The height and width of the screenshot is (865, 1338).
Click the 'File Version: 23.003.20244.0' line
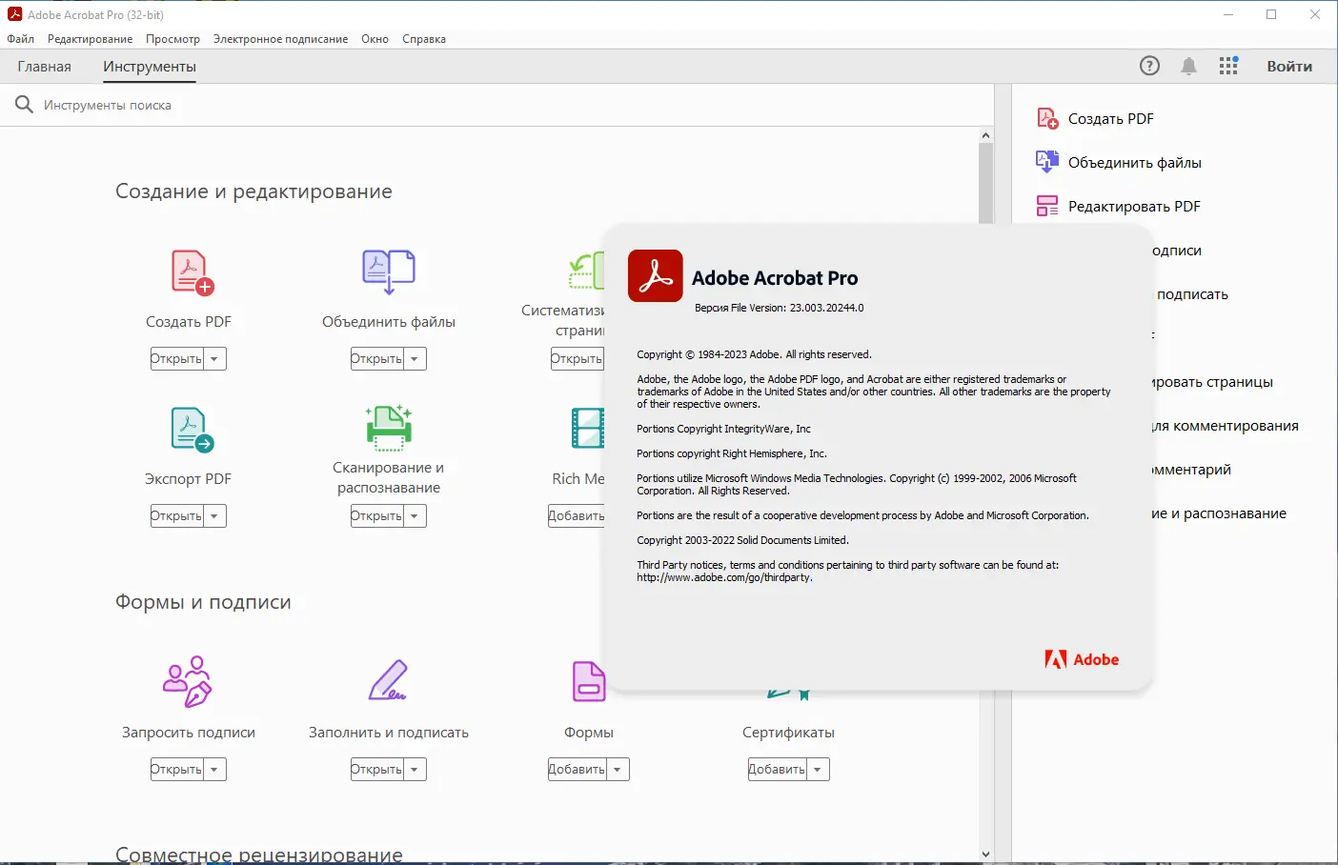(780, 308)
